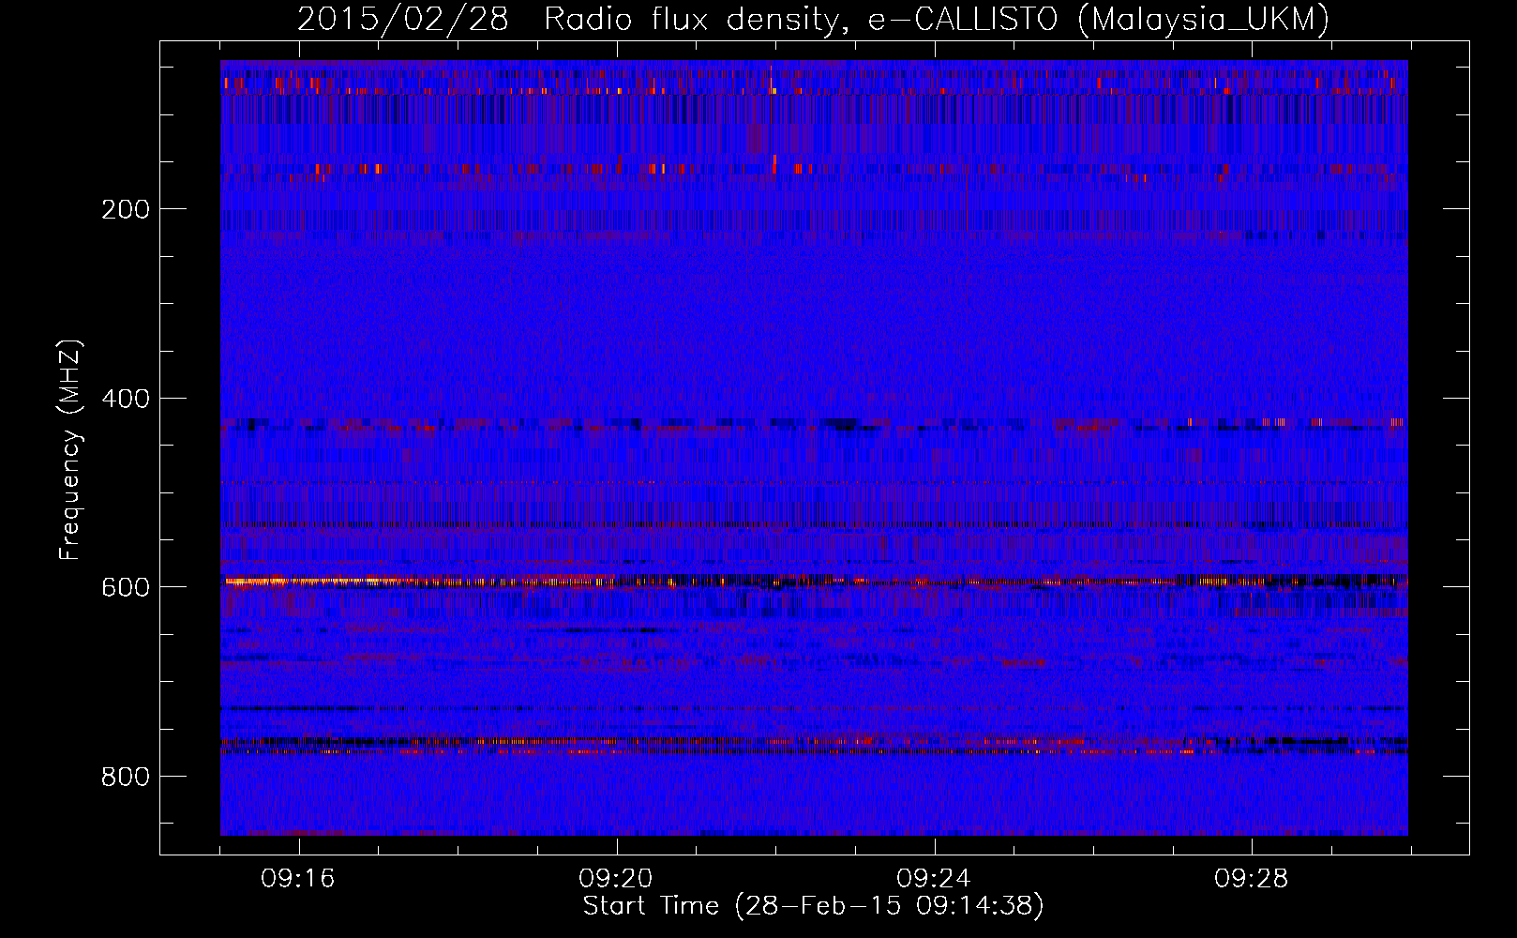The height and width of the screenshot is (938, 1517).
Task: Click the "Frequency (MHZ)" y-axis label
Action: (70, 450)
